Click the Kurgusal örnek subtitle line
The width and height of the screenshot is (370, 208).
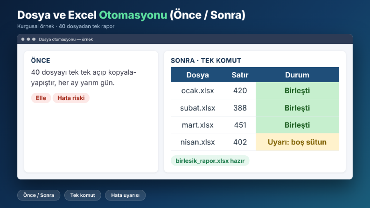point(66,26)
